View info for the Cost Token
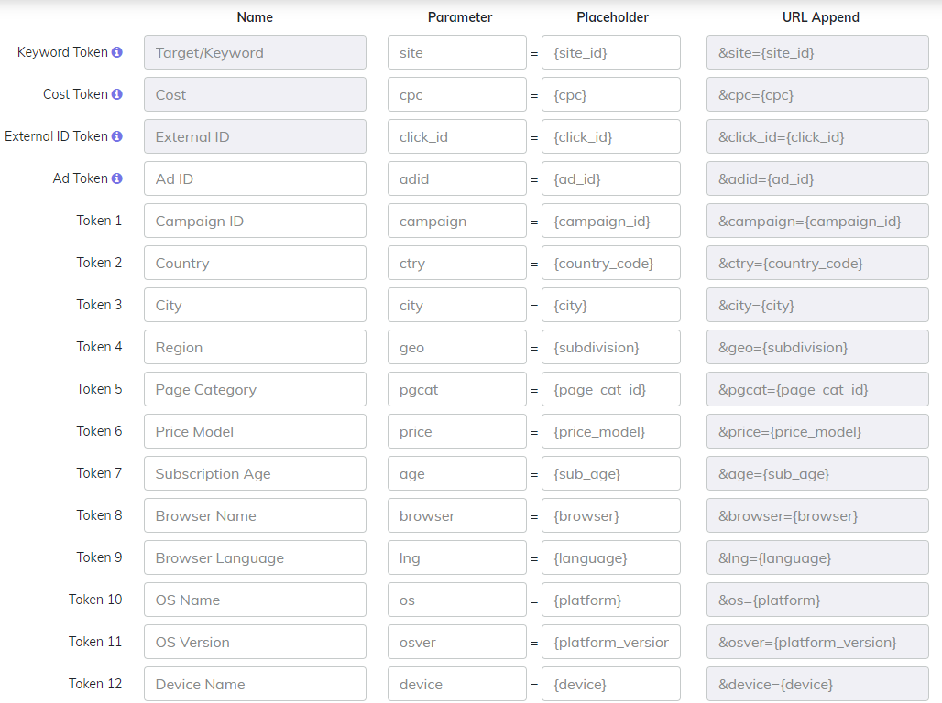942x703 pixels. pyautogui.click(x=118, y=94)
